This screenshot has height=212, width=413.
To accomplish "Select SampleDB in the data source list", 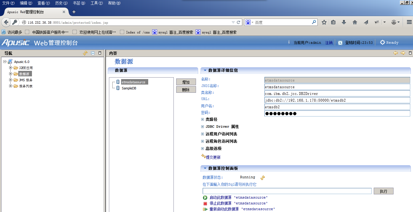I will click(x=129, y=88).
